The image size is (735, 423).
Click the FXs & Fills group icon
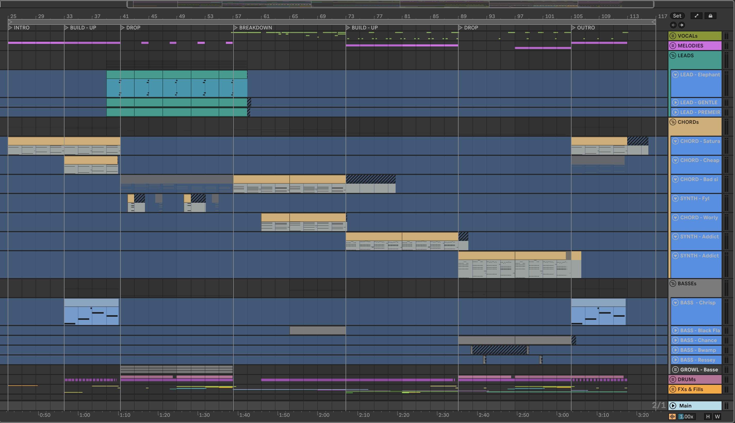coord(673,389)
